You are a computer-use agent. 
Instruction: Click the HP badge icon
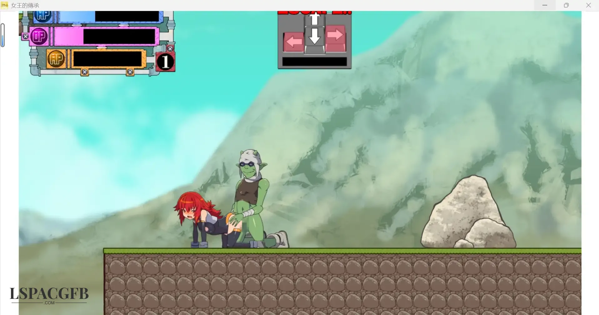(43, 16)
